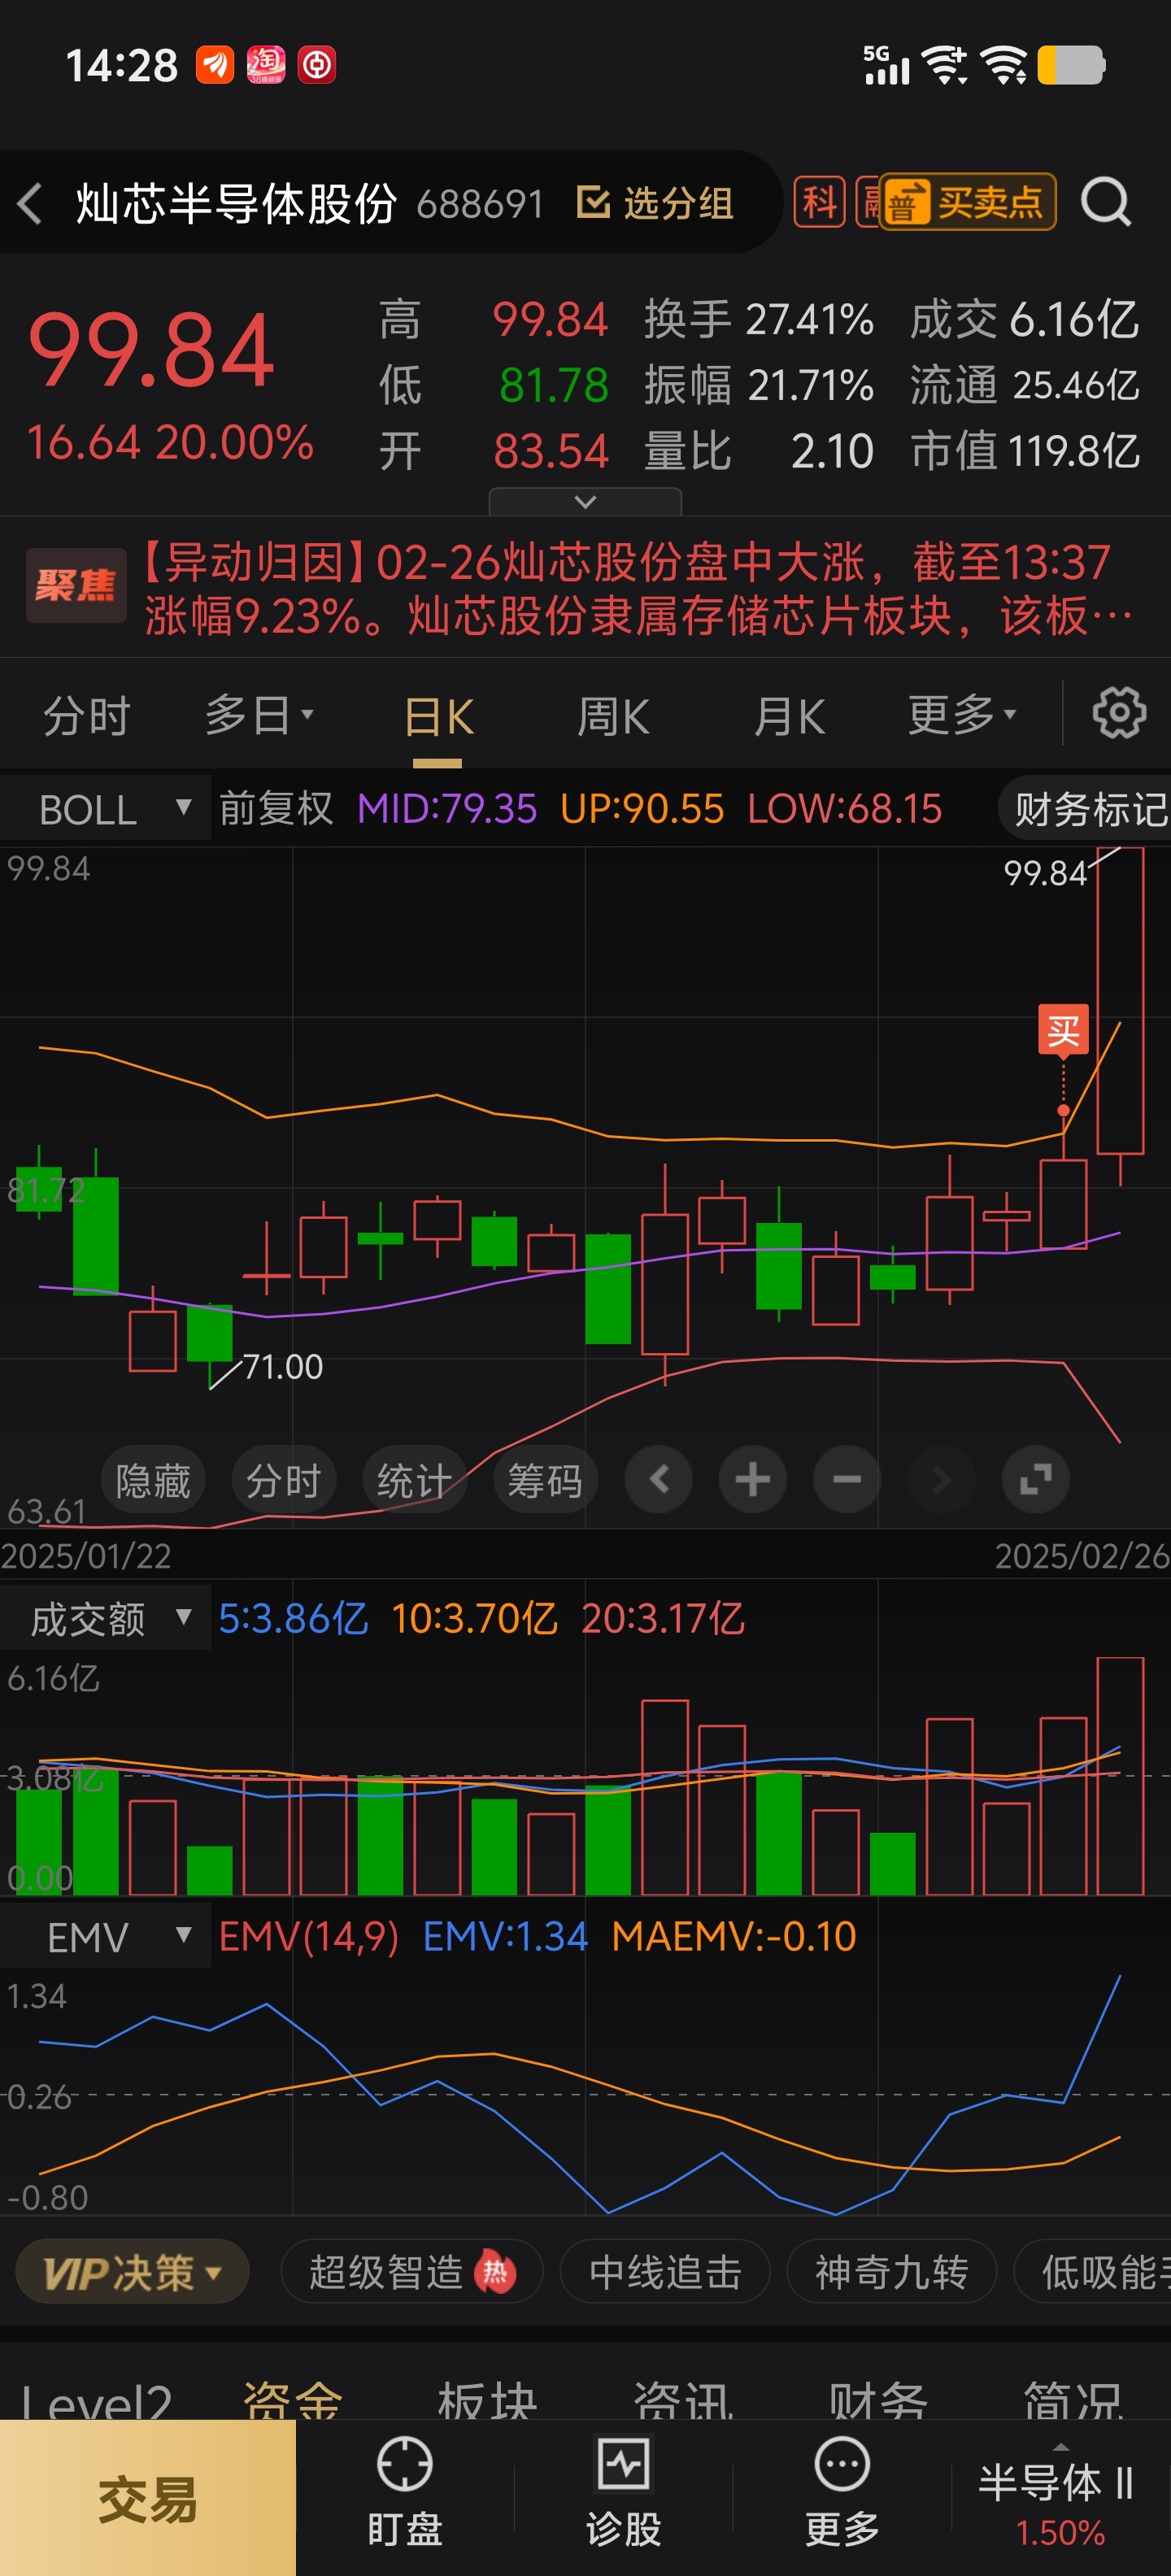
Task: Open the 板块 tab
Action: (488, 2400)
